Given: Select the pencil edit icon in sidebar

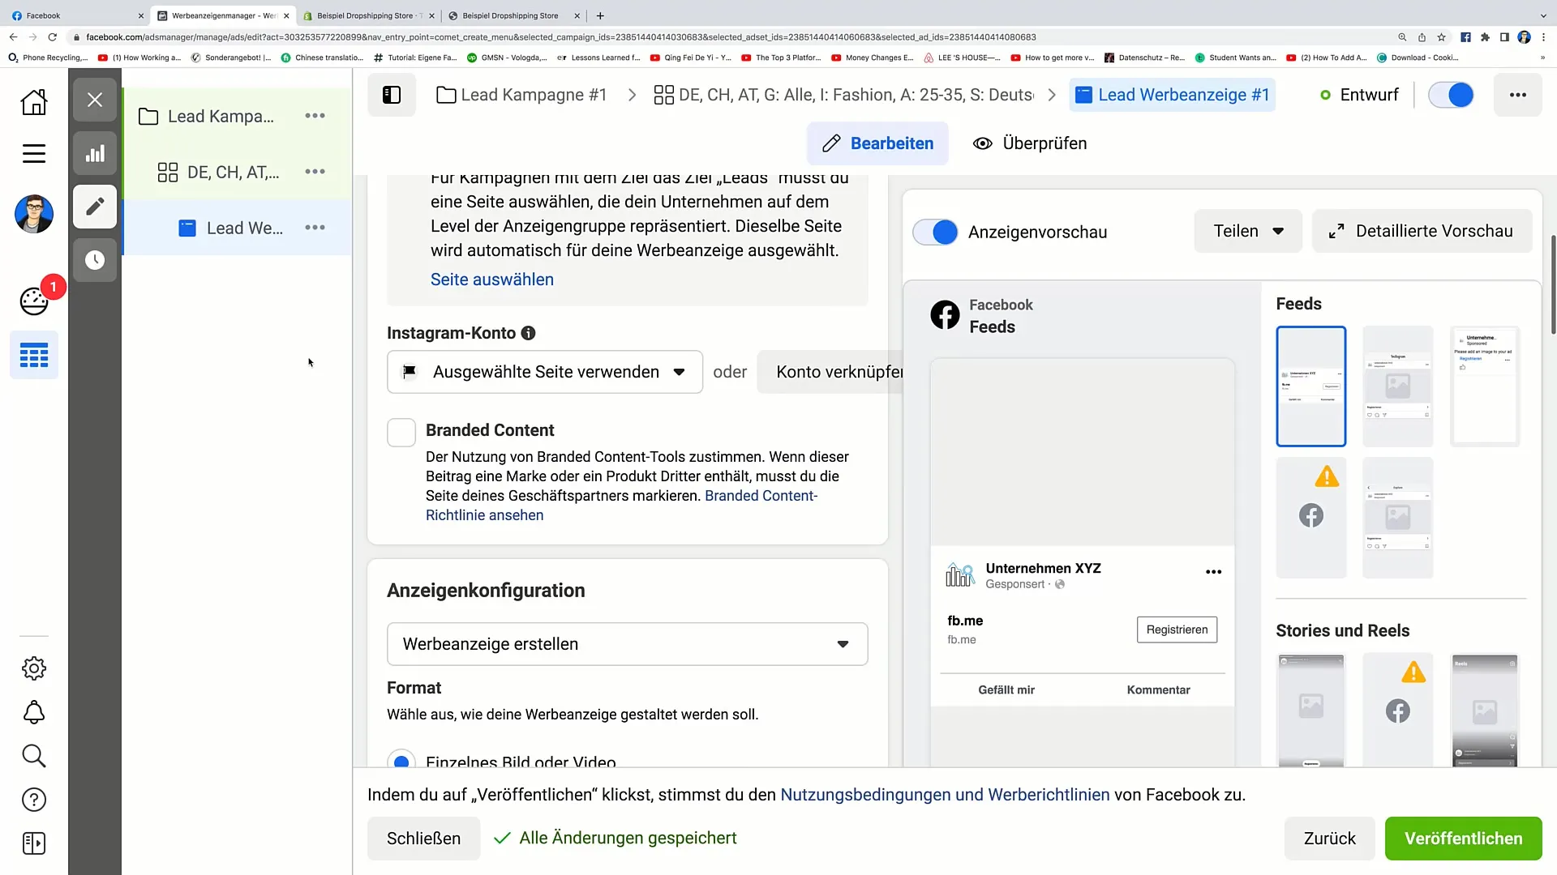Looking at the screenshot, I should (x=95, y=207).
